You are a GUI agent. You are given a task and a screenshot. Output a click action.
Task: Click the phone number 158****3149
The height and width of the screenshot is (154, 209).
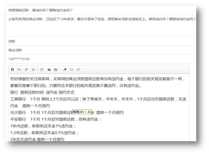(x=19, y=59)
